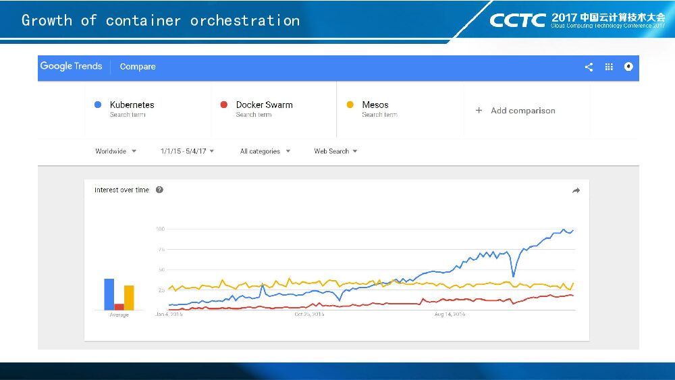Screen dimensions: 675x380
Task: Click the chart share arrow icon
Action: coord(576,191)
